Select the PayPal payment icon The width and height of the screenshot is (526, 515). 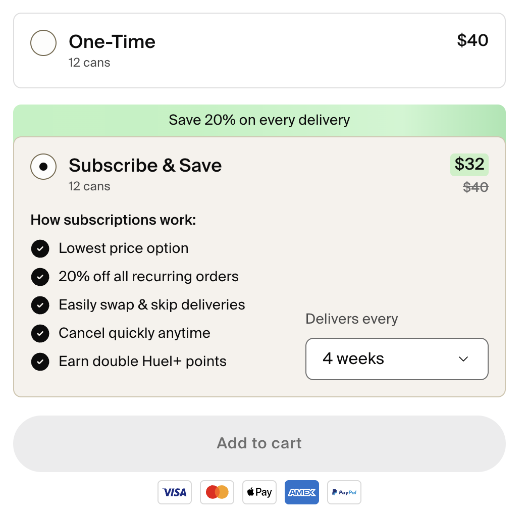coord(344,492)
